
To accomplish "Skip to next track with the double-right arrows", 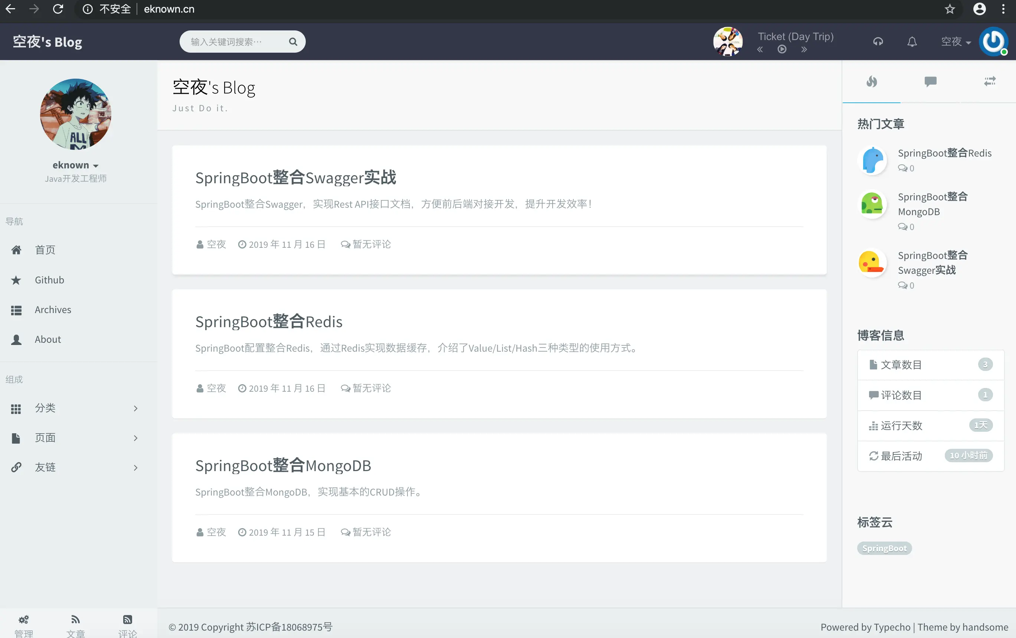I will click(x=804, y=49).
